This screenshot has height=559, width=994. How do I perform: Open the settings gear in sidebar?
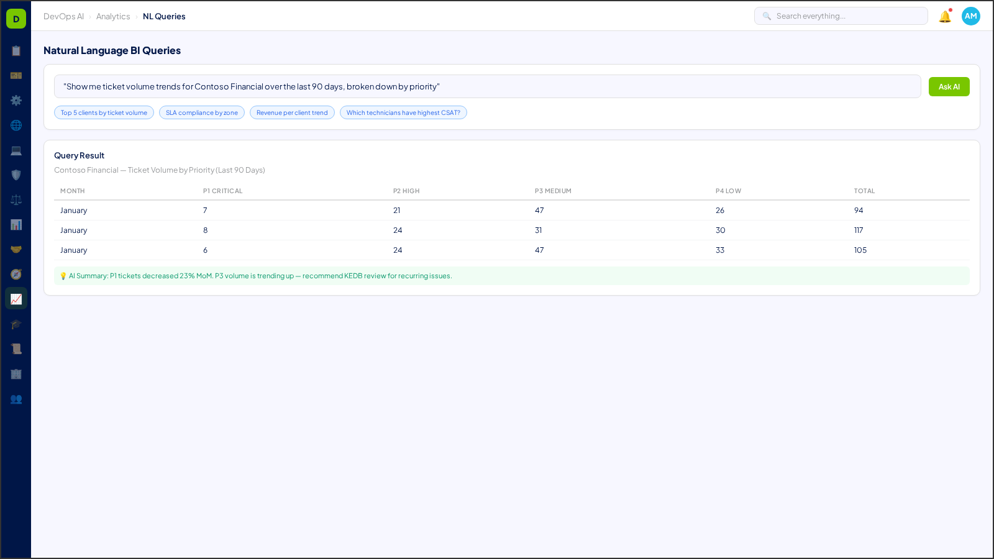[x=16, y=100]
